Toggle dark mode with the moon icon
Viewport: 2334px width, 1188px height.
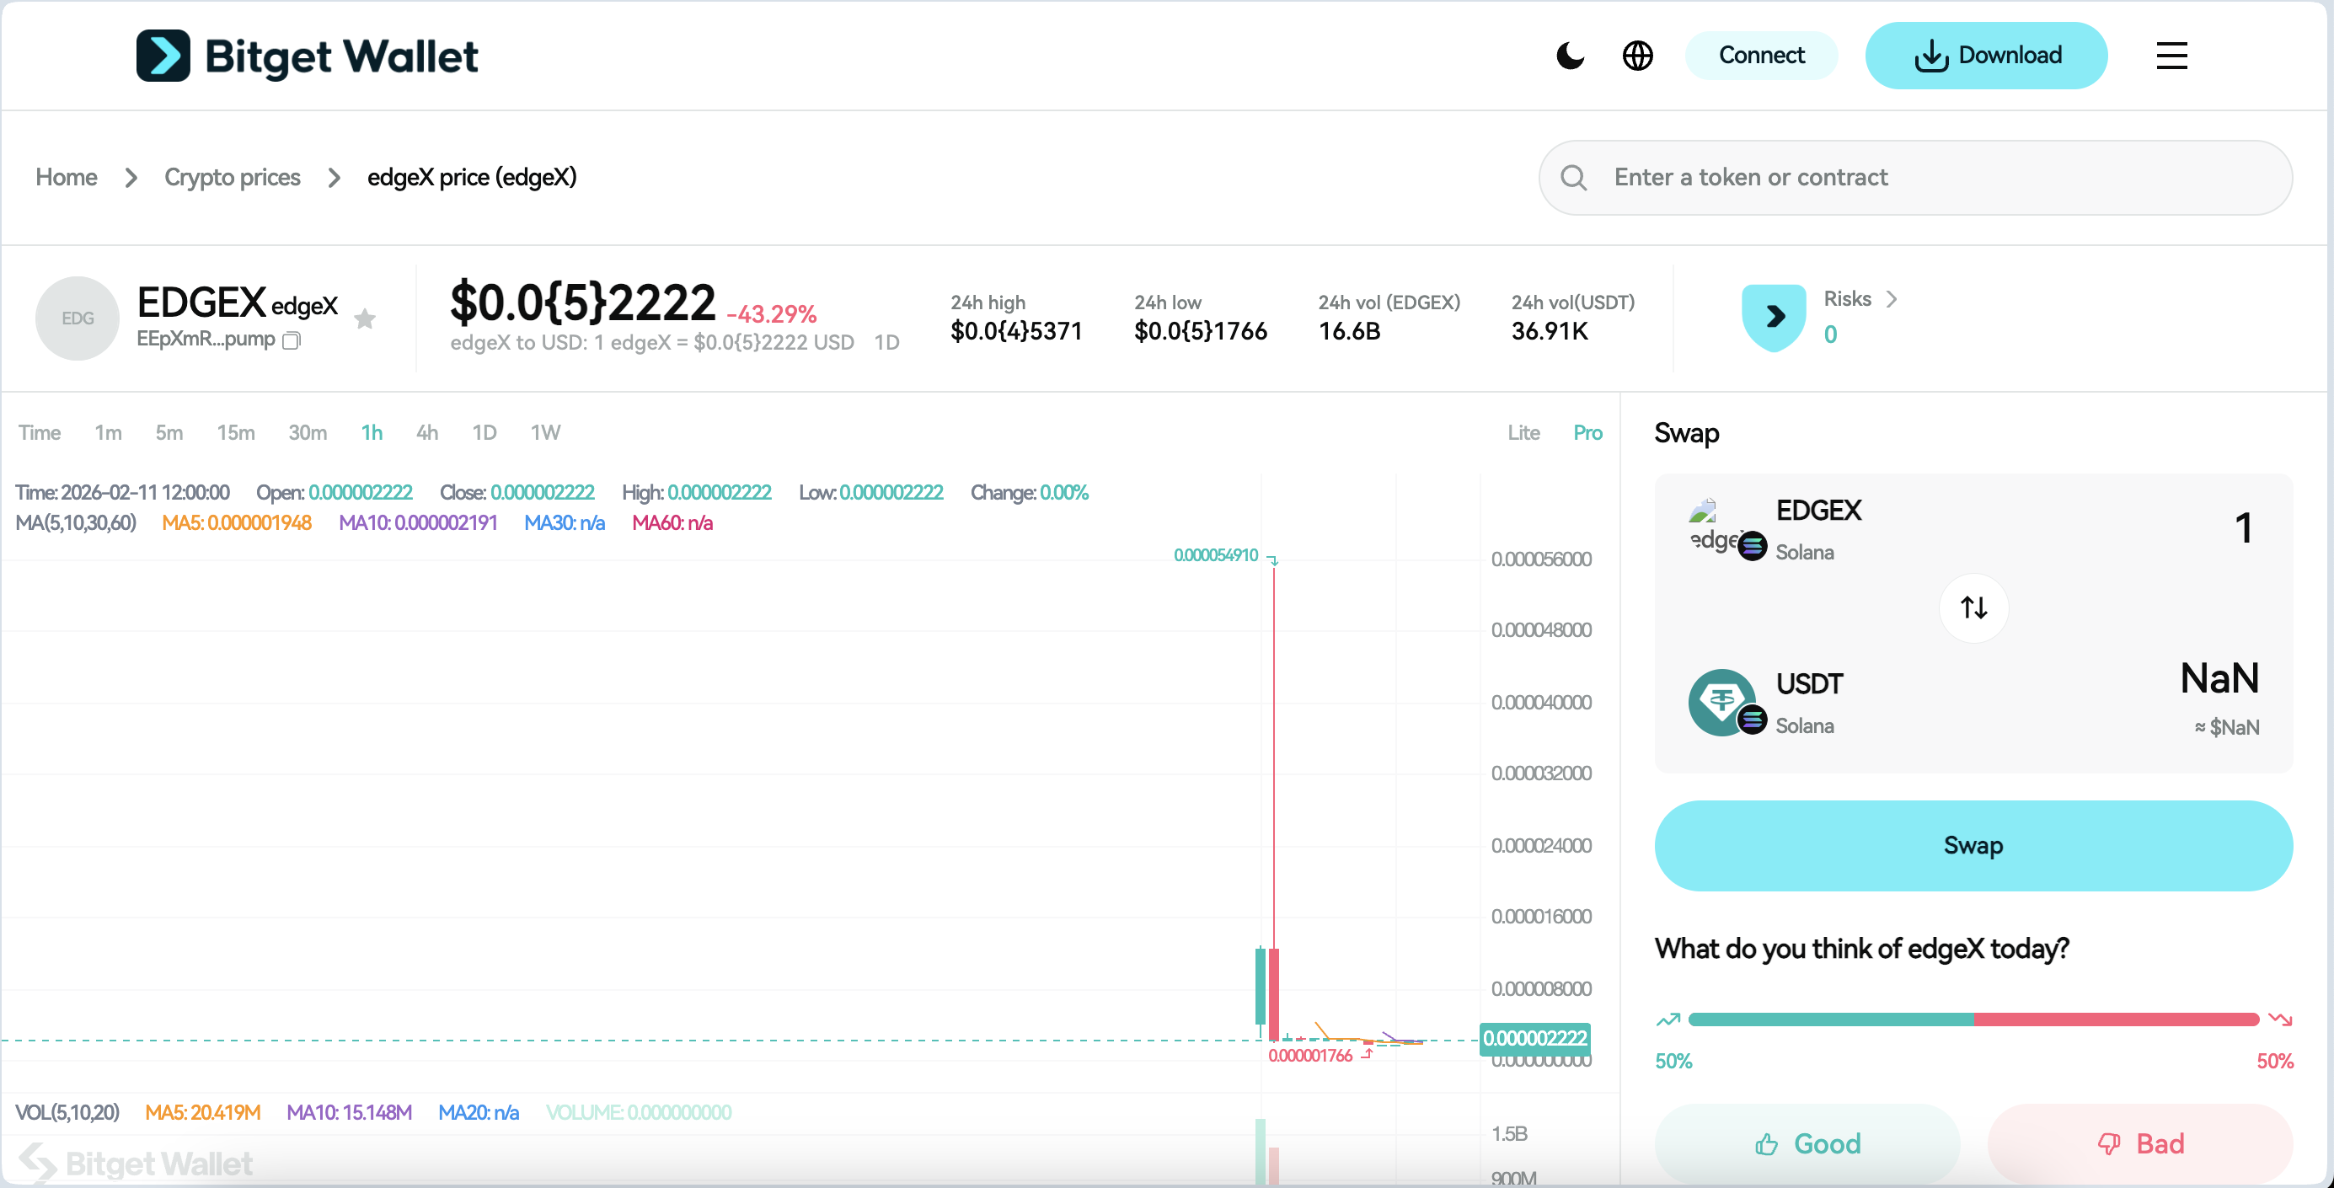coord(1571,56)
